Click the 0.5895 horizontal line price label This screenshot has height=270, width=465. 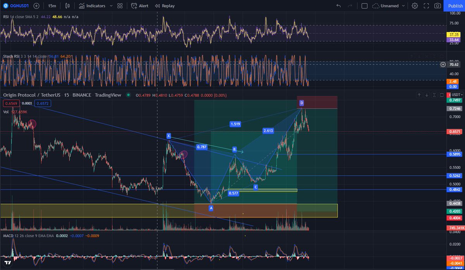pyautogui.click(x=455, y=154)
